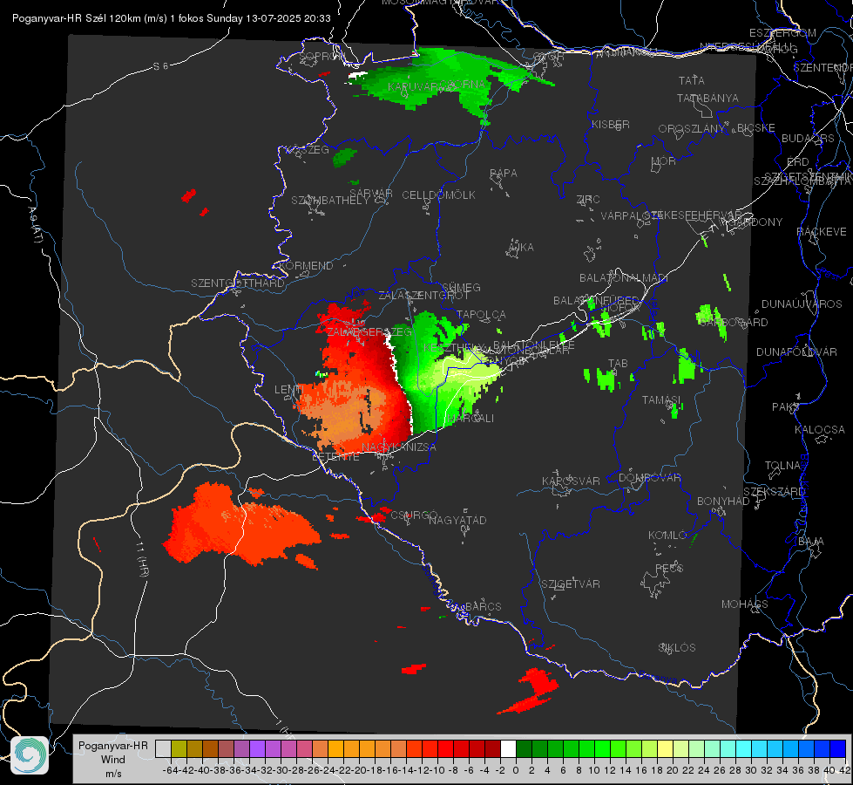
Task: Click the ZIRC town label
Action: [x=588, y=200]
